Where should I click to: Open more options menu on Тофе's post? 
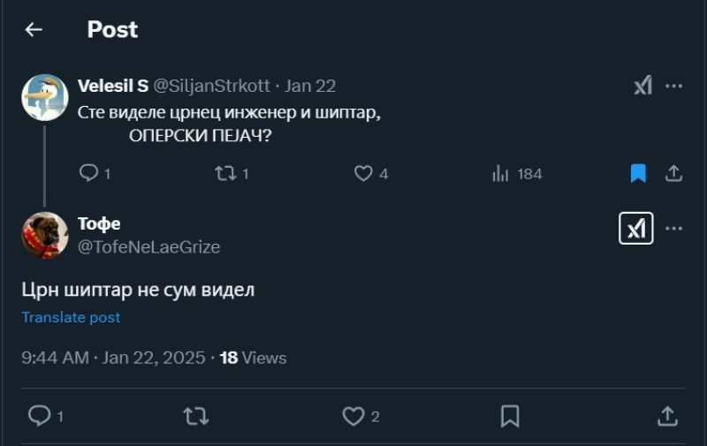coord(673,229)
